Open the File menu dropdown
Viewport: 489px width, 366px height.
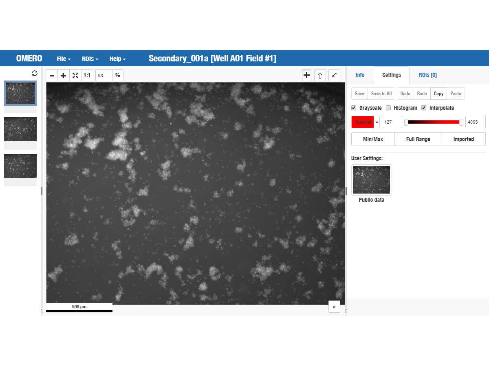[64, 59]
